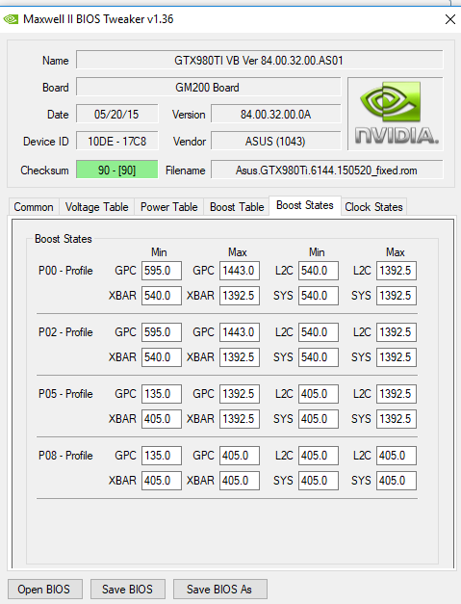The width and height of the screenshot is (461, 604).
Task: Edit P05 GPC max value 1392.5
Action: click(240, 394)
